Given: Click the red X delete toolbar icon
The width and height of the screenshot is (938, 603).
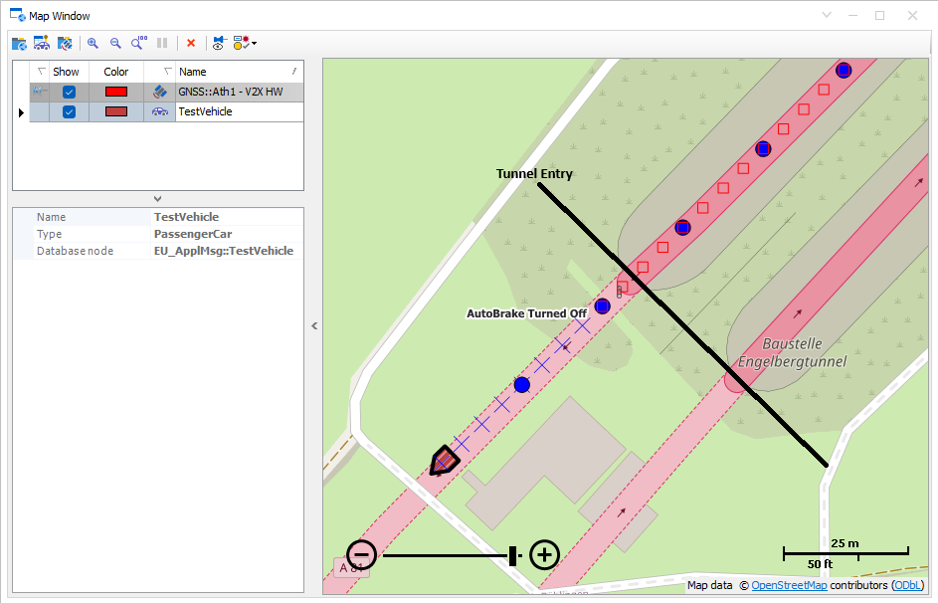Looking at the screenshot, I should pyautogui.click(x=191, y=43).
